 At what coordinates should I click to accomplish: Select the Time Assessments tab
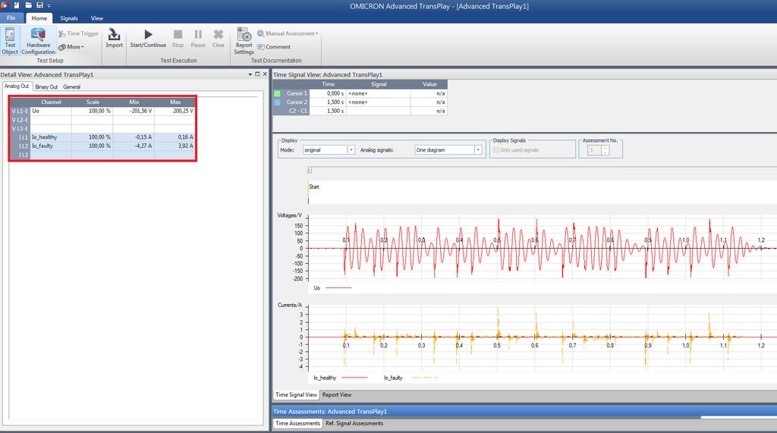click(297, 423)
